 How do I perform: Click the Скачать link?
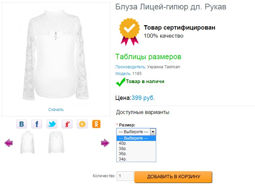tap(56, 110)
